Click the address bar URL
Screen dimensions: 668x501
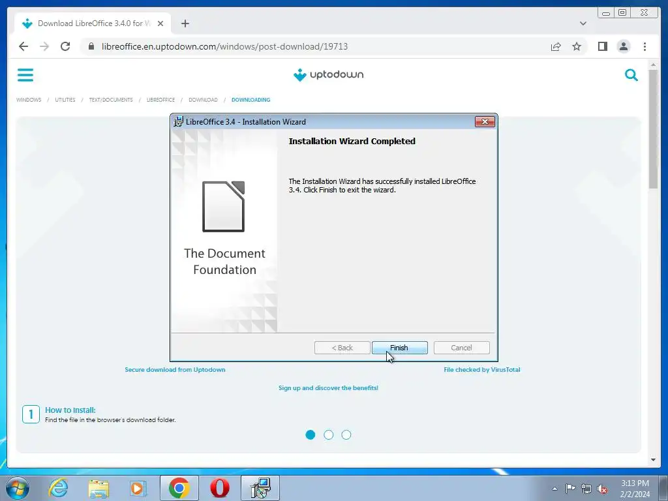[224, 46]
